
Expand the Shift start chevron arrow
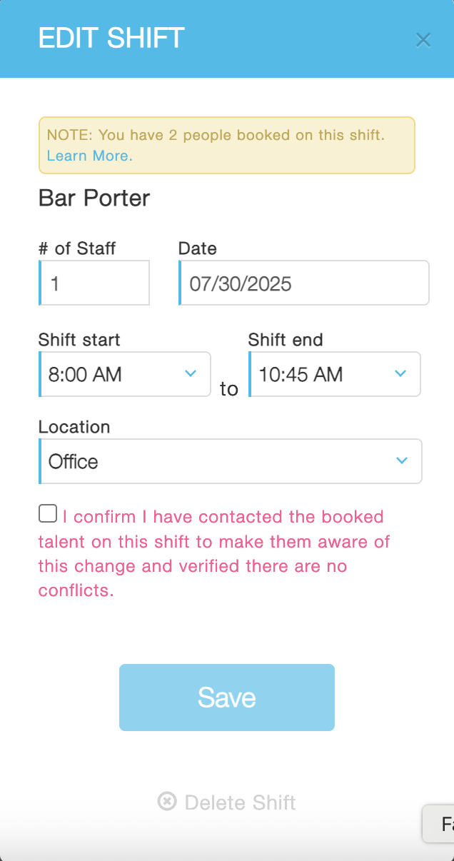[x=191, y=373]
